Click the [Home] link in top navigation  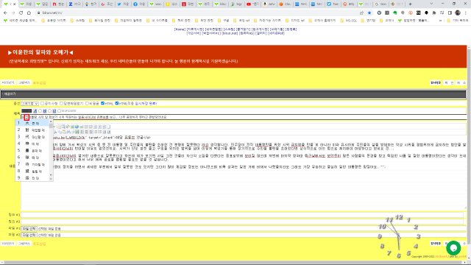[x=180, y=29]
